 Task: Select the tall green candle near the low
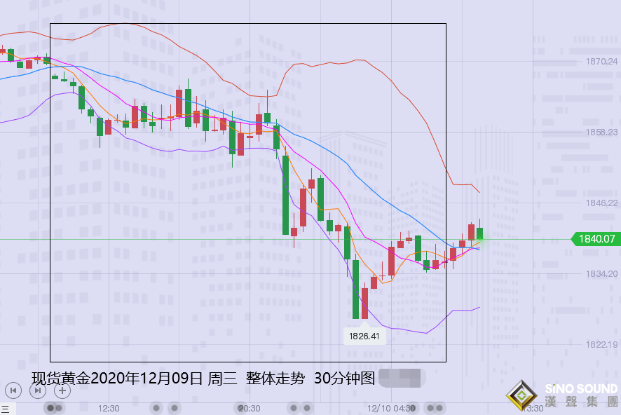(356, 287)
